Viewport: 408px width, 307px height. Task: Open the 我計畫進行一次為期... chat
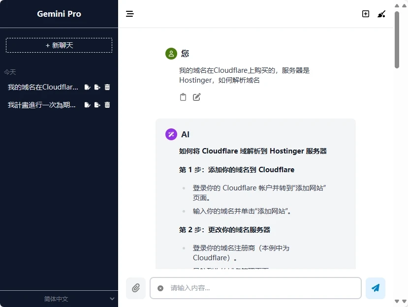tap(42, 105)
